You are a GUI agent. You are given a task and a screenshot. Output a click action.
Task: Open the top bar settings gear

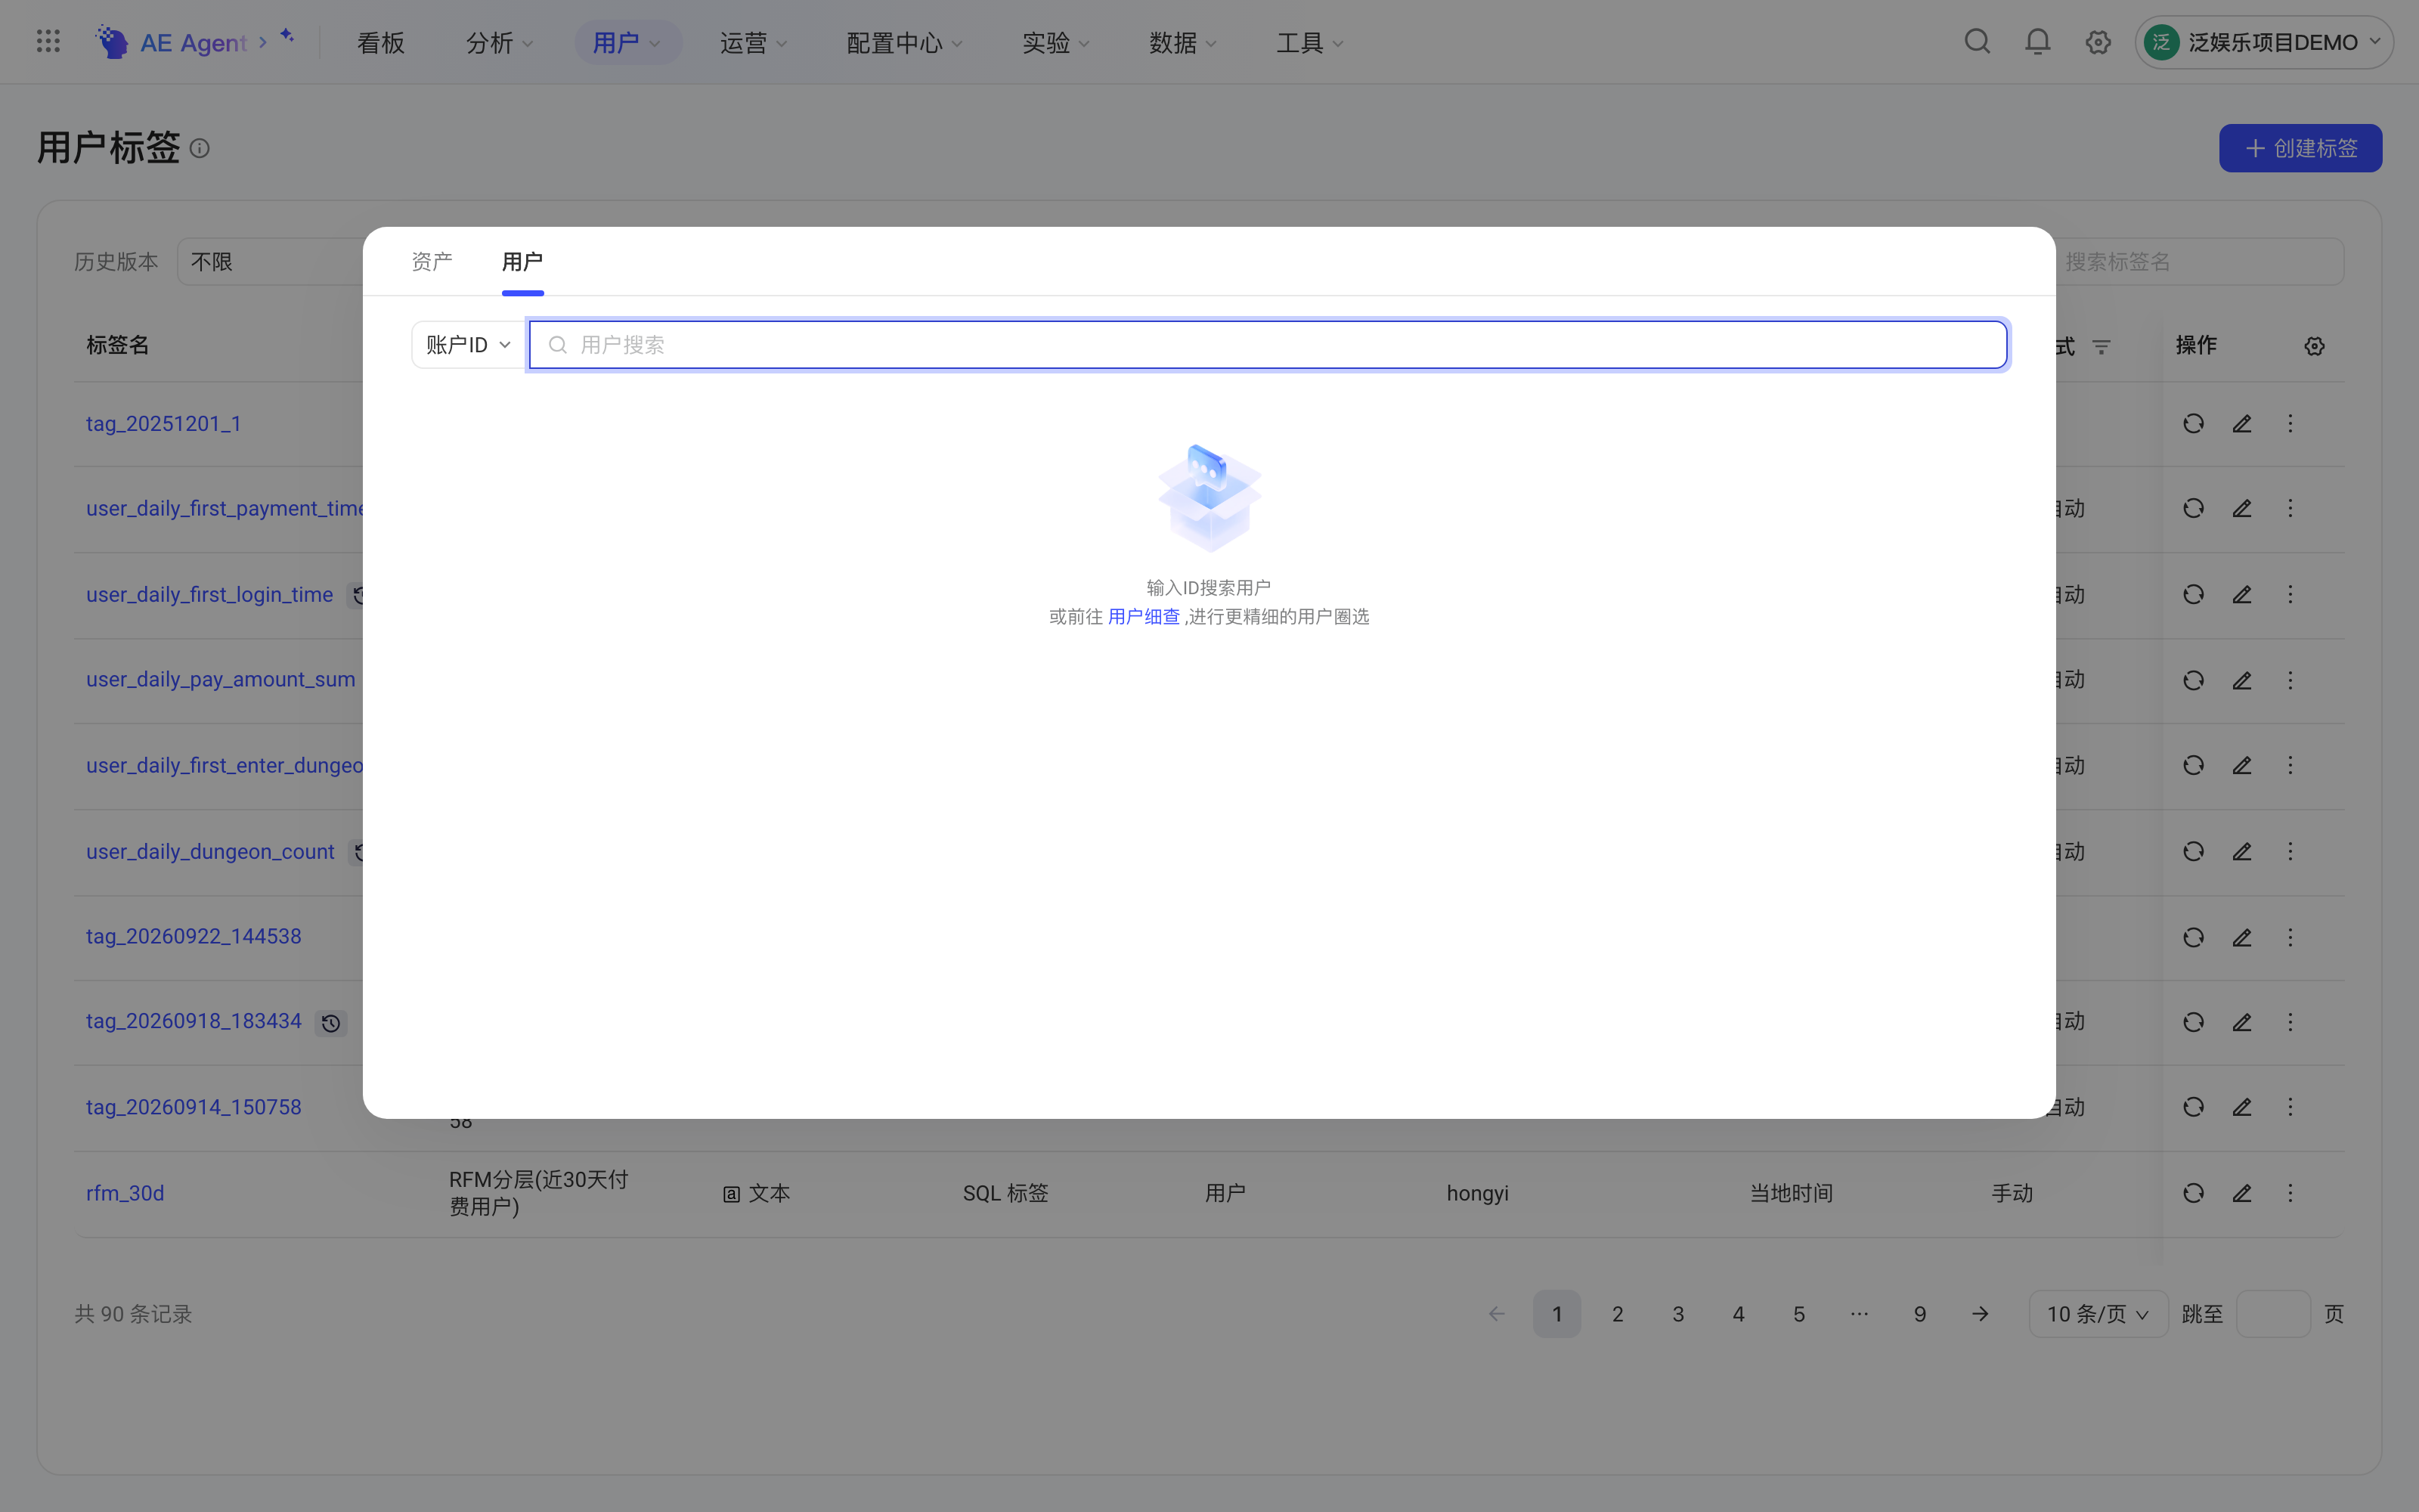pyautogui.click(x=2098, y=42)
